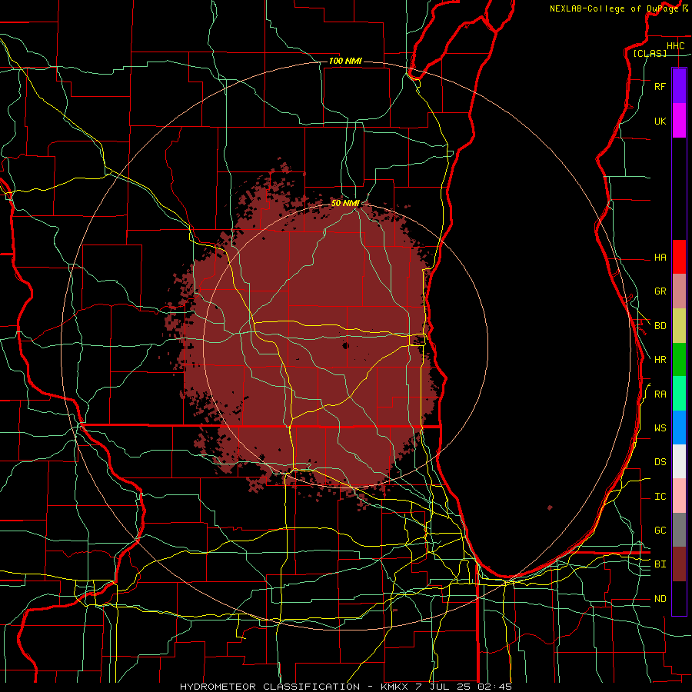Select the WS blue legend swatch
The width and height of the screenshot is (692, 692).
[679, 428]
